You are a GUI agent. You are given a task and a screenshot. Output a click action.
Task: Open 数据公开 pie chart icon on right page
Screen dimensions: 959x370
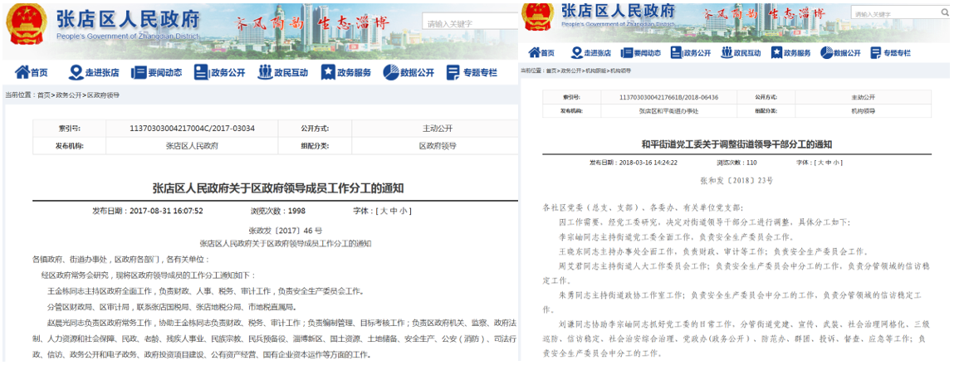coord(827,52)
